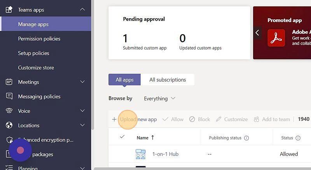
Task: Click the Customize pencil icon
Action: [218, 119]
